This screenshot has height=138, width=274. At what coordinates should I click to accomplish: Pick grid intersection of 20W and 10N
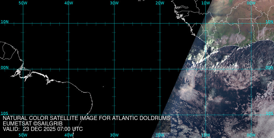(x=160, y=23)
